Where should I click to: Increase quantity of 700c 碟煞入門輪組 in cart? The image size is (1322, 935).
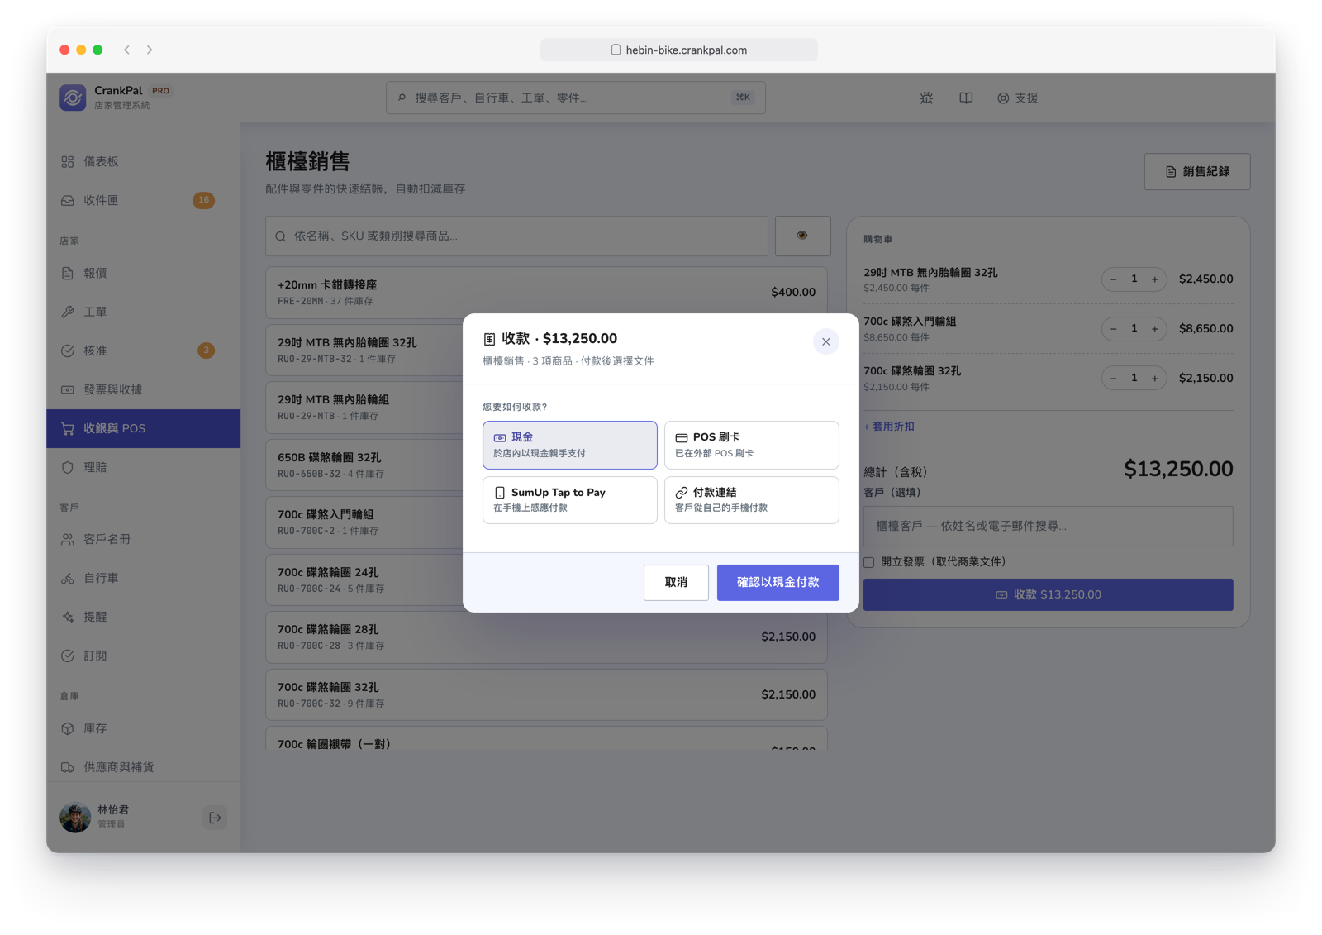[1155, 329]
